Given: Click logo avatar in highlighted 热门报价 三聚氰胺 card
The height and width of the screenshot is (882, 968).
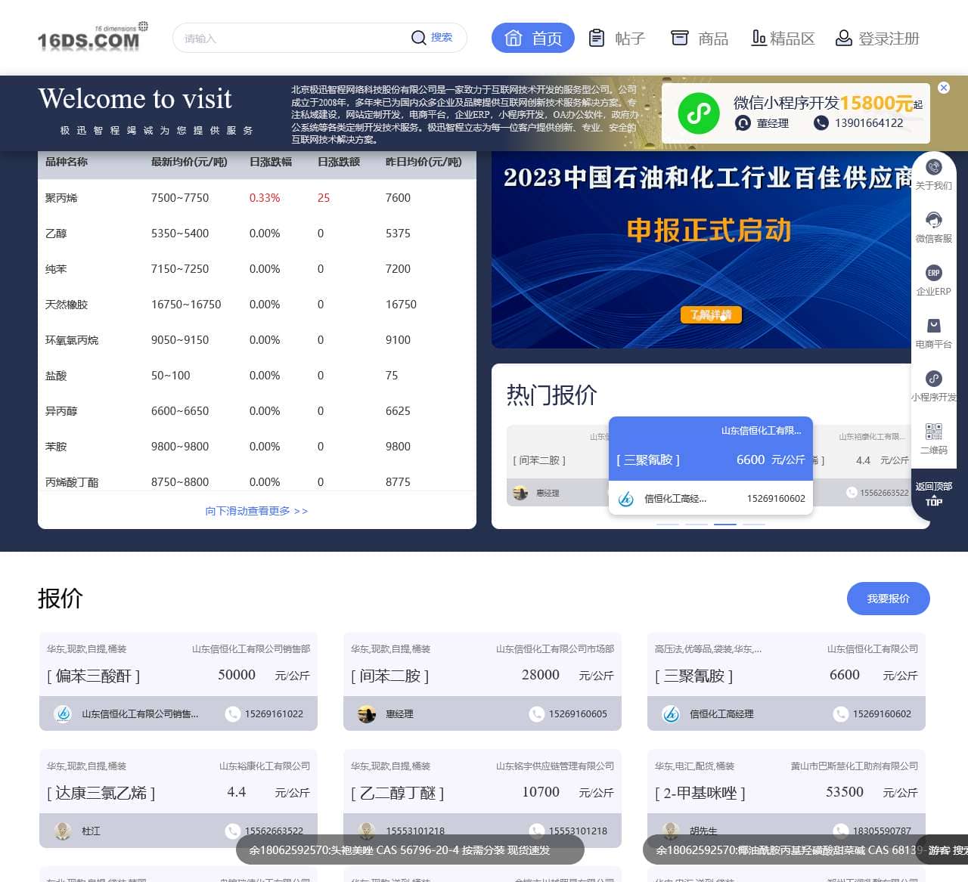Looking at the screenshot, I should [626, 498].
